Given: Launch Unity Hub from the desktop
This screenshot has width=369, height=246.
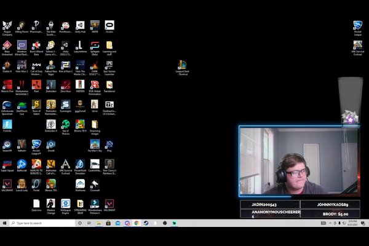Looking at the screenshot, I should coord(80,25).
